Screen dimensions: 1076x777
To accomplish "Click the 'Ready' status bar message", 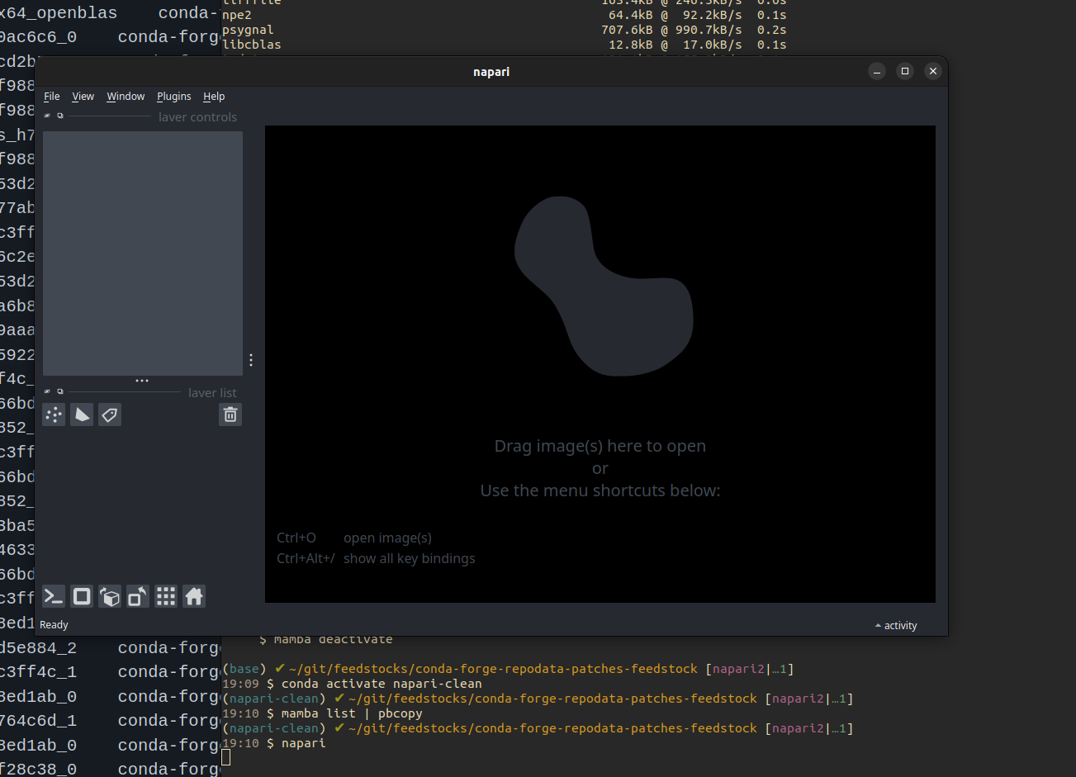I will click(x=55, y=625).
